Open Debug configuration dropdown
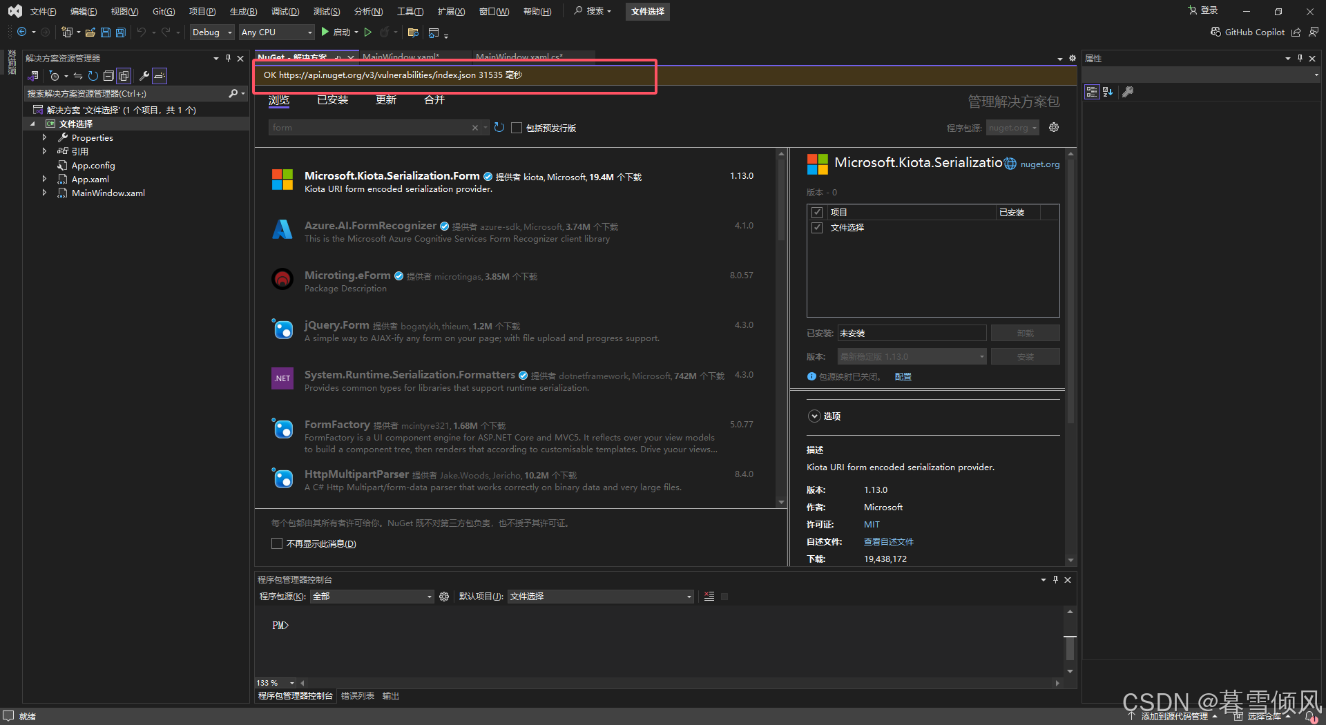This screenshot has height=725, width=1326. 213,32
